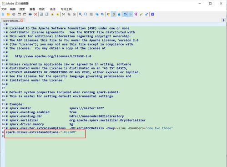The image size is (227, 167).
Task: Click the grey grid icon after magnifiers
Action: coord(91,14)
